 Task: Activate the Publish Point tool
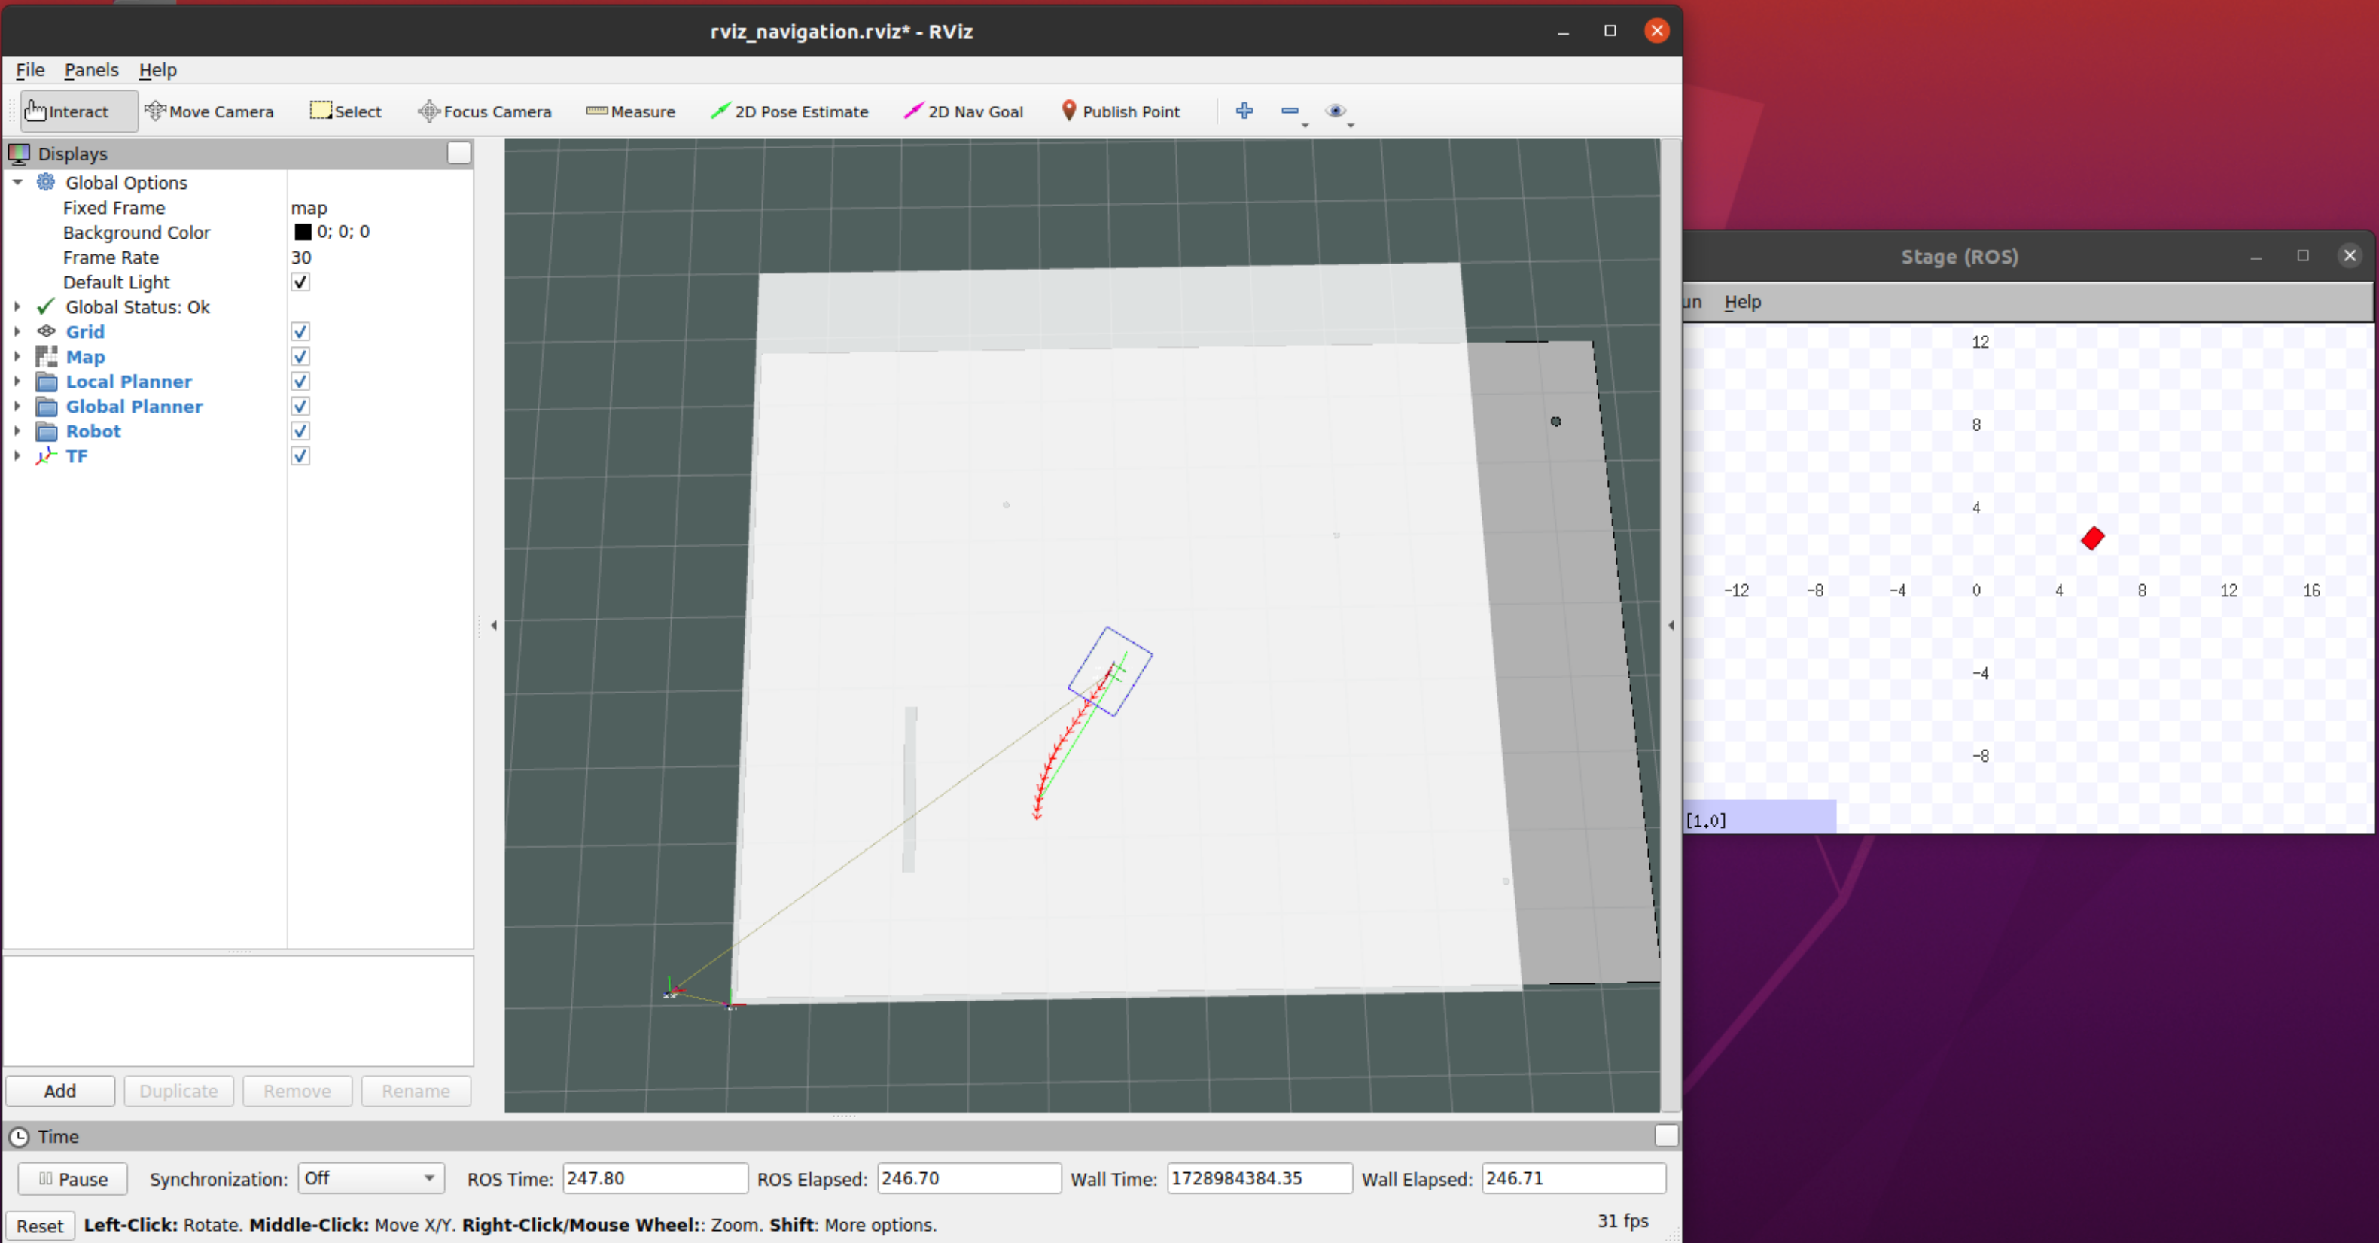click(x=1120, y=111)
